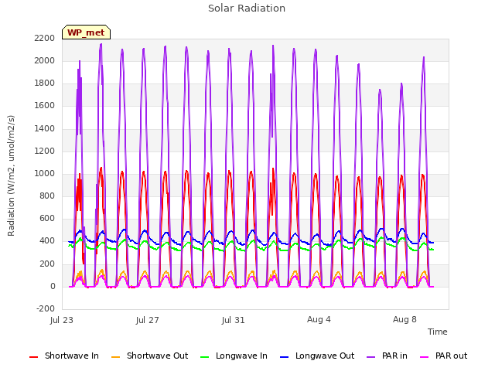This screenshot has width=495, height=371.
Task: Click the -200 y-axis tick label
Action: (x=46, y=309)
